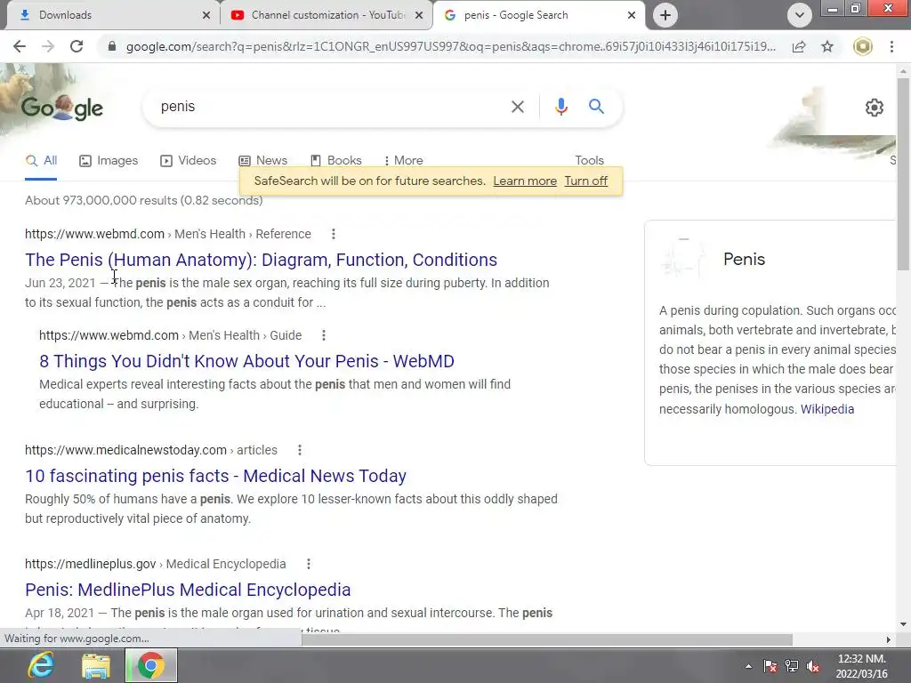The width and height of the screenshot is (911, 683).
Task: Open the search Tools options
Action: (589, 161)
